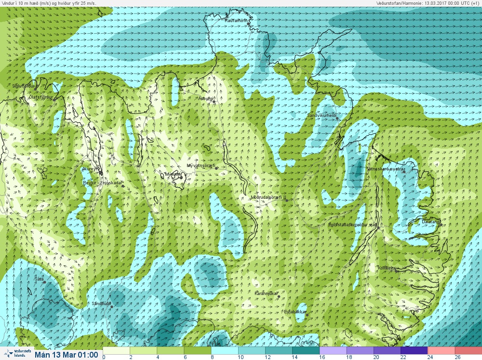The height and width of the screenshot is (360, 482).
Task: Select the Ólafsfjörður station label
Action: [x=40, y=97]
